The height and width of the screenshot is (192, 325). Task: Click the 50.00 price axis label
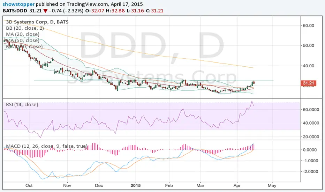(x=308, y=45)
